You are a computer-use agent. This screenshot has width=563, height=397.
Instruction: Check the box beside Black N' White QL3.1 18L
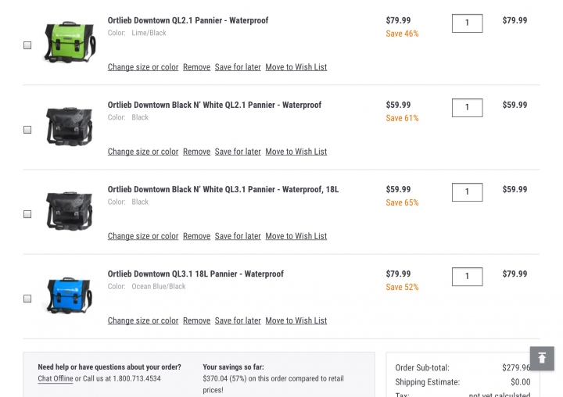click(27, 214)
